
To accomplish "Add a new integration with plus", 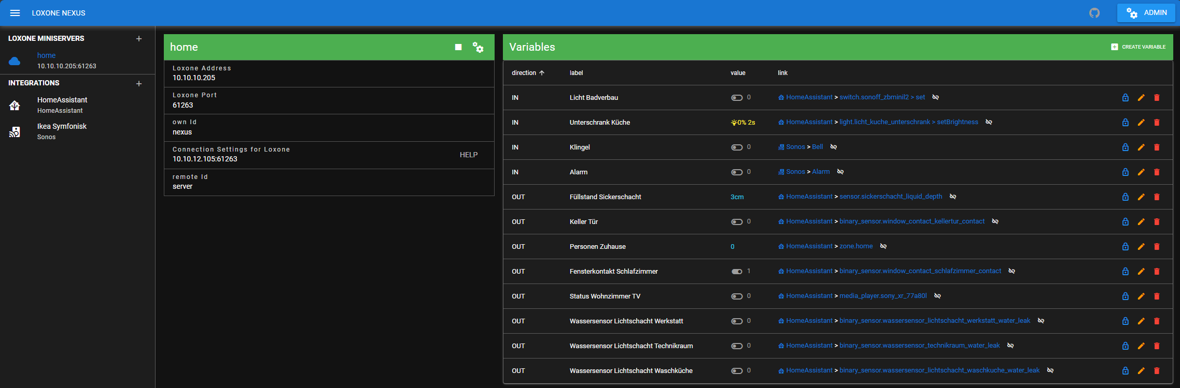I will click(139, 83).
